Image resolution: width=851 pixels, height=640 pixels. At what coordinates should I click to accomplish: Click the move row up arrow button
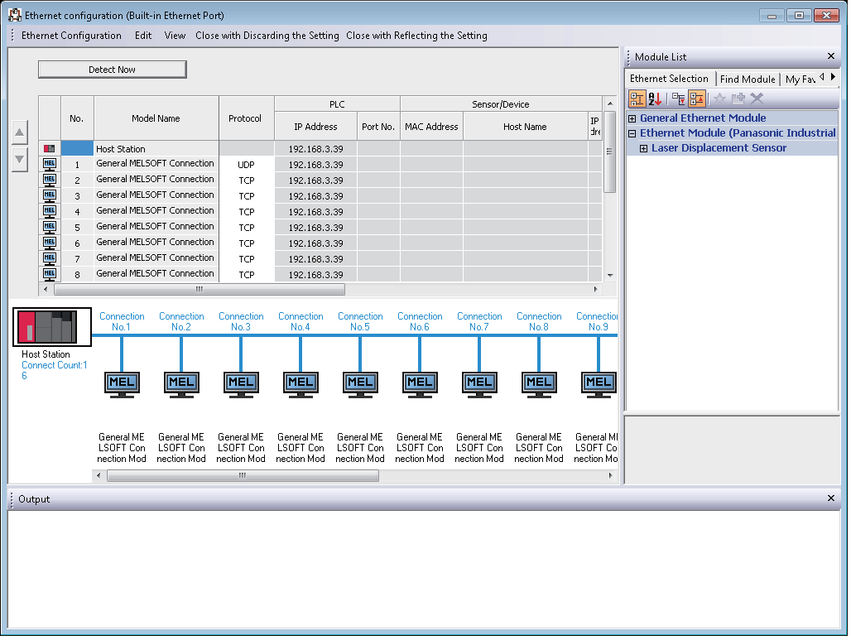coord(20,132)
